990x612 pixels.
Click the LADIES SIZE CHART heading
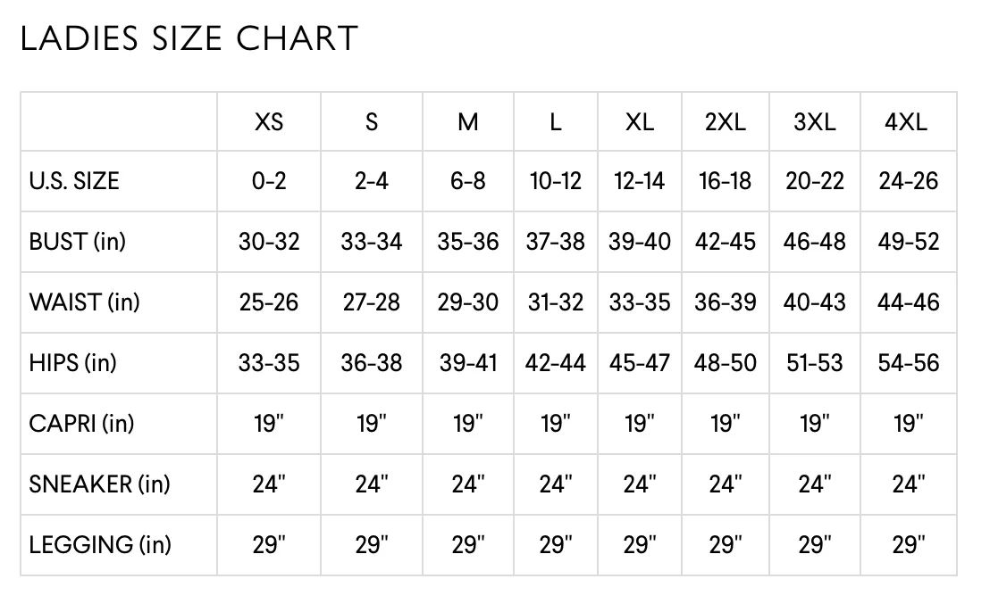(x=189, y=38)
